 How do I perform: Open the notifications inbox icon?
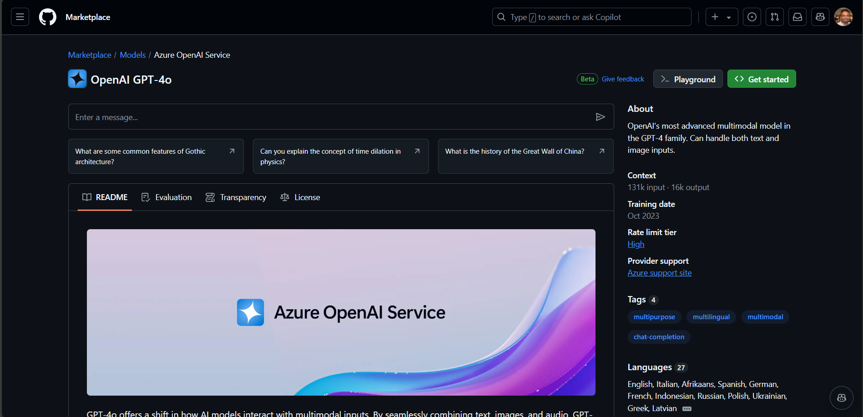(x=797, y=17)
